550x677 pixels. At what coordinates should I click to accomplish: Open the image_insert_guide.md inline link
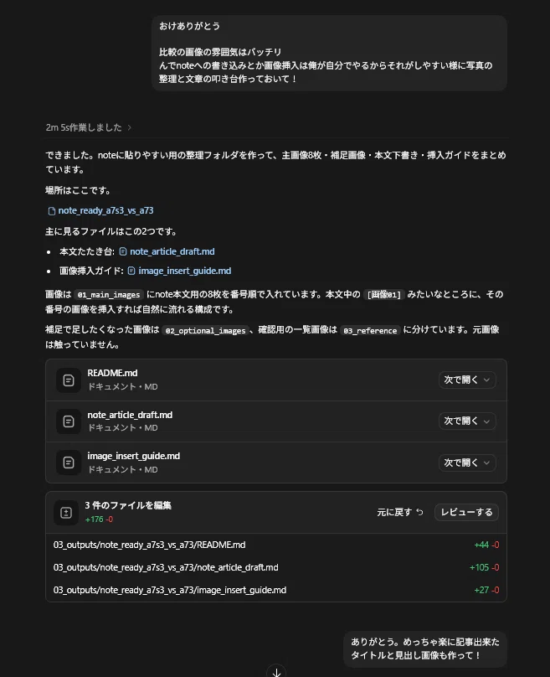coord(185,271)
